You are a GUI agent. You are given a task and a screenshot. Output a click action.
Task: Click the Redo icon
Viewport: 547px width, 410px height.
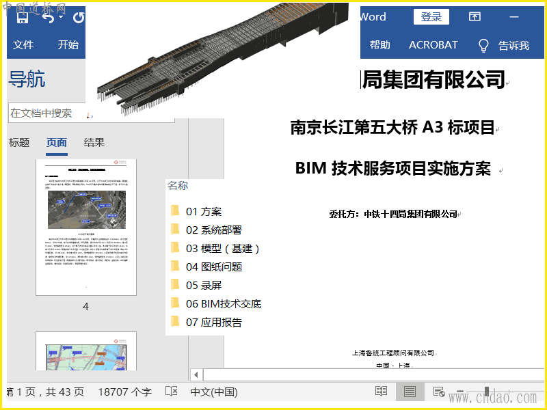click(79, 18)
